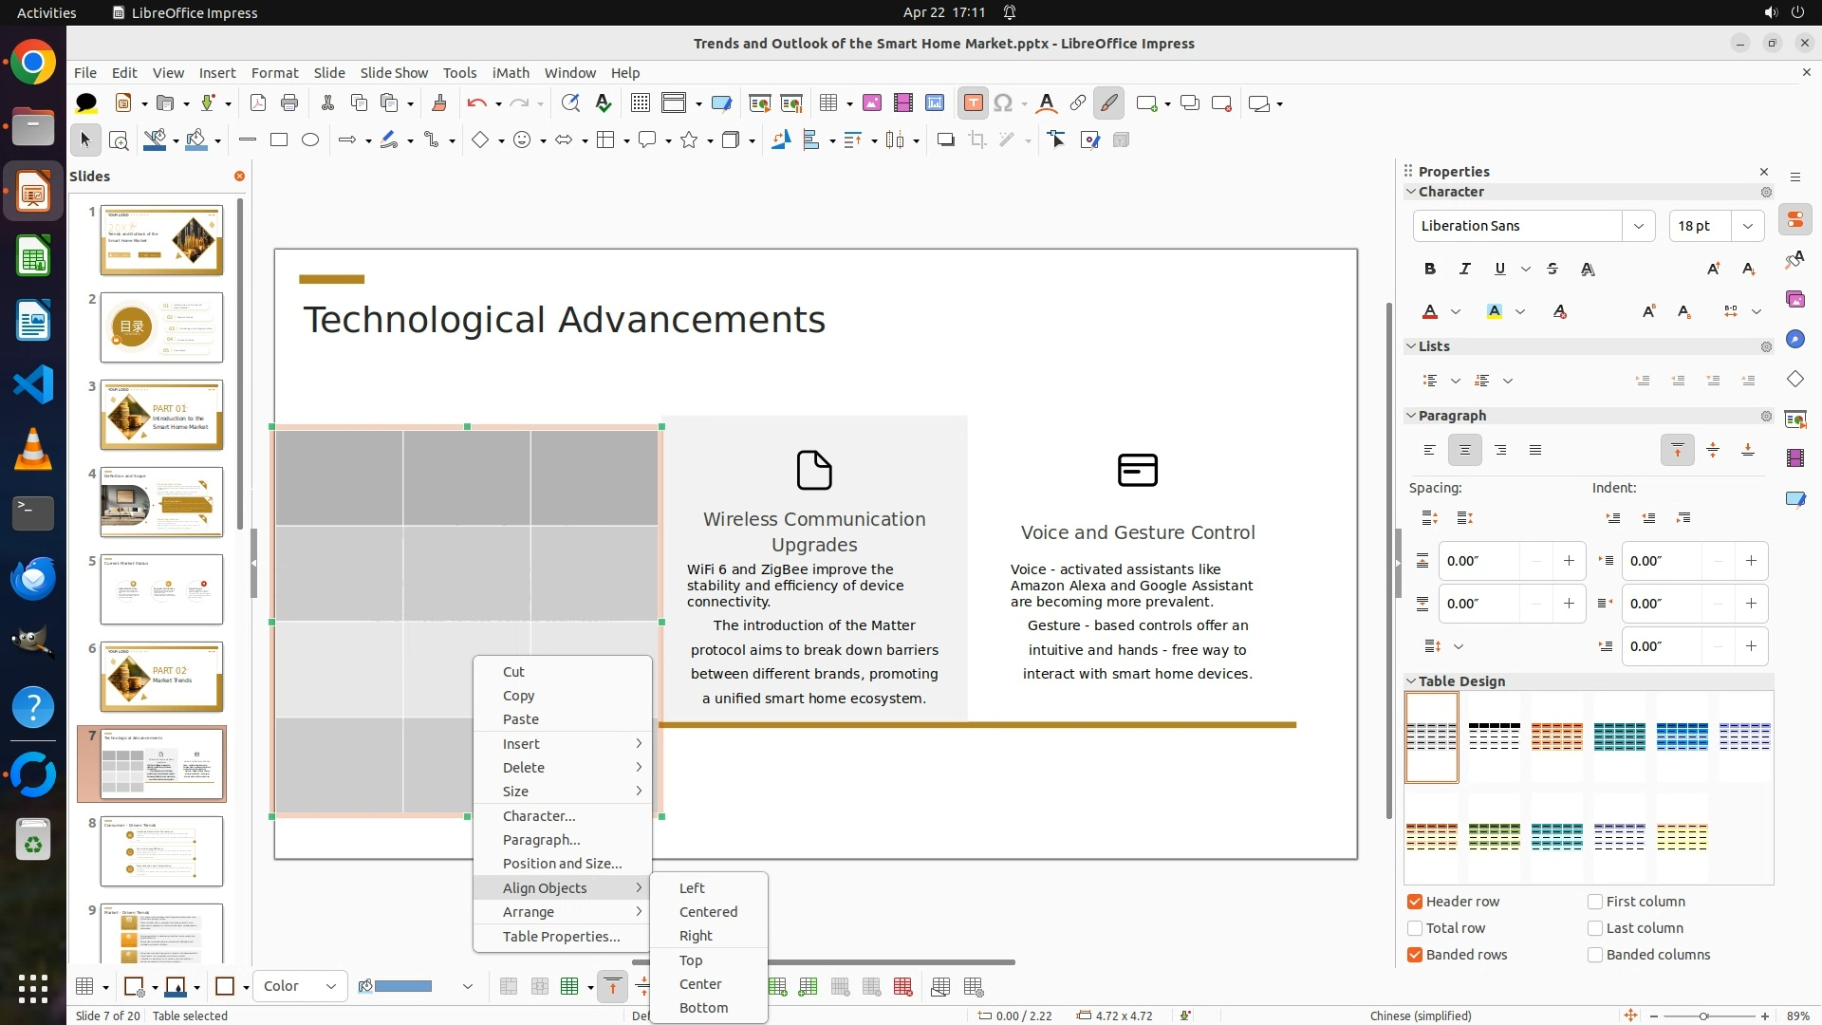Select slide 8 thumbnail
This screenshot has height=1025, width=1822.
point(161,851)
